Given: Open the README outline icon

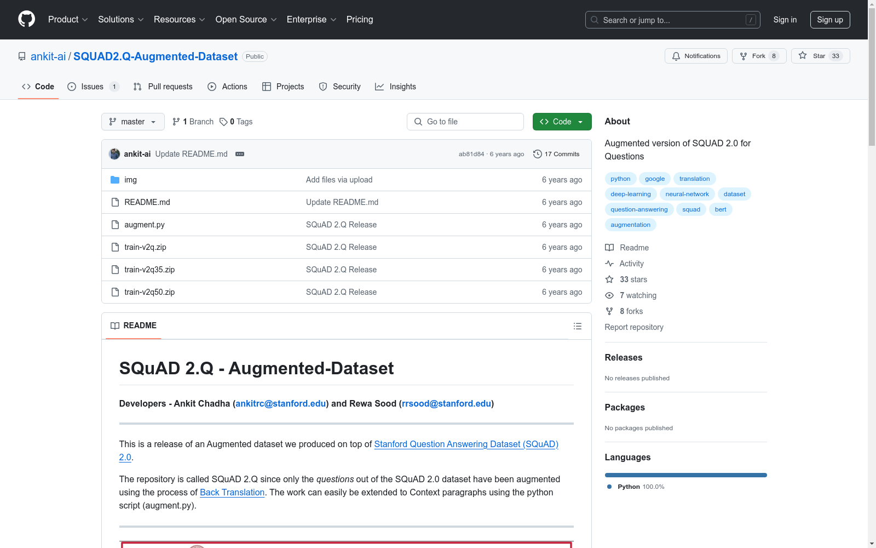Looking at the screenshot, I should pos(577,326).
